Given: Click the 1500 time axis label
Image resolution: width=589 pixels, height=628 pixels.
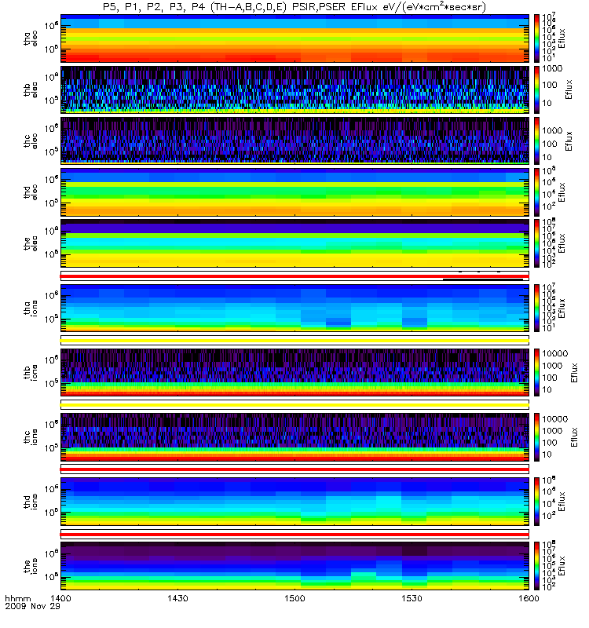Looking at the screenshot, I should pos(294,598).
